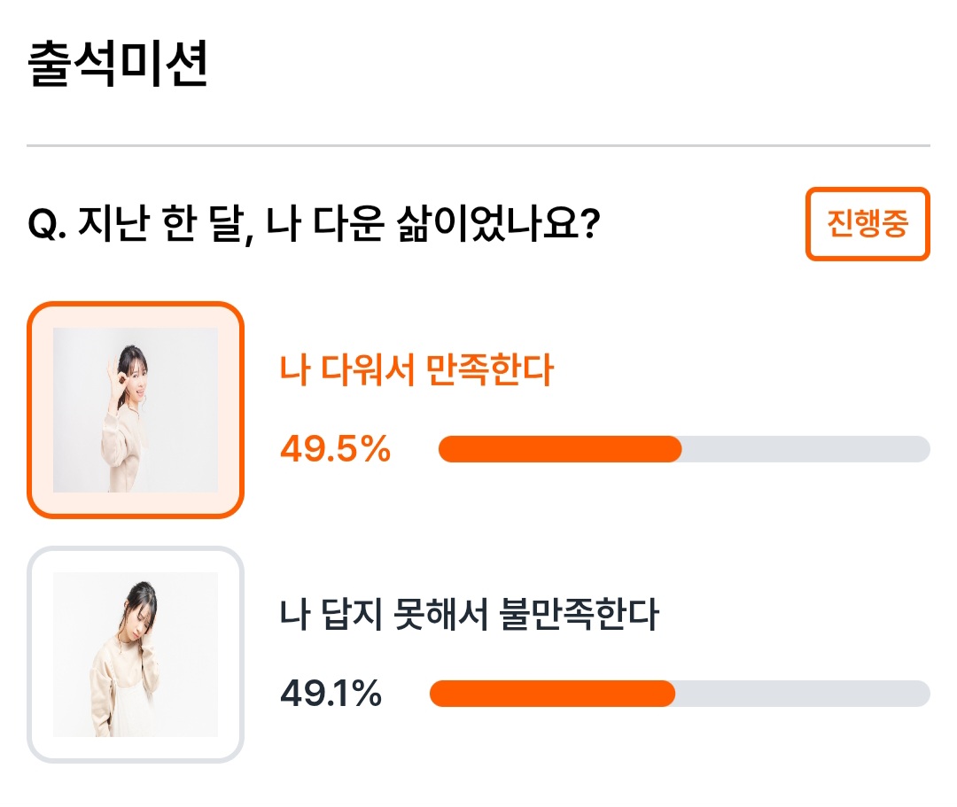
Task: Click the orange filled part of 49.5% bar
Action: (560, 449)
